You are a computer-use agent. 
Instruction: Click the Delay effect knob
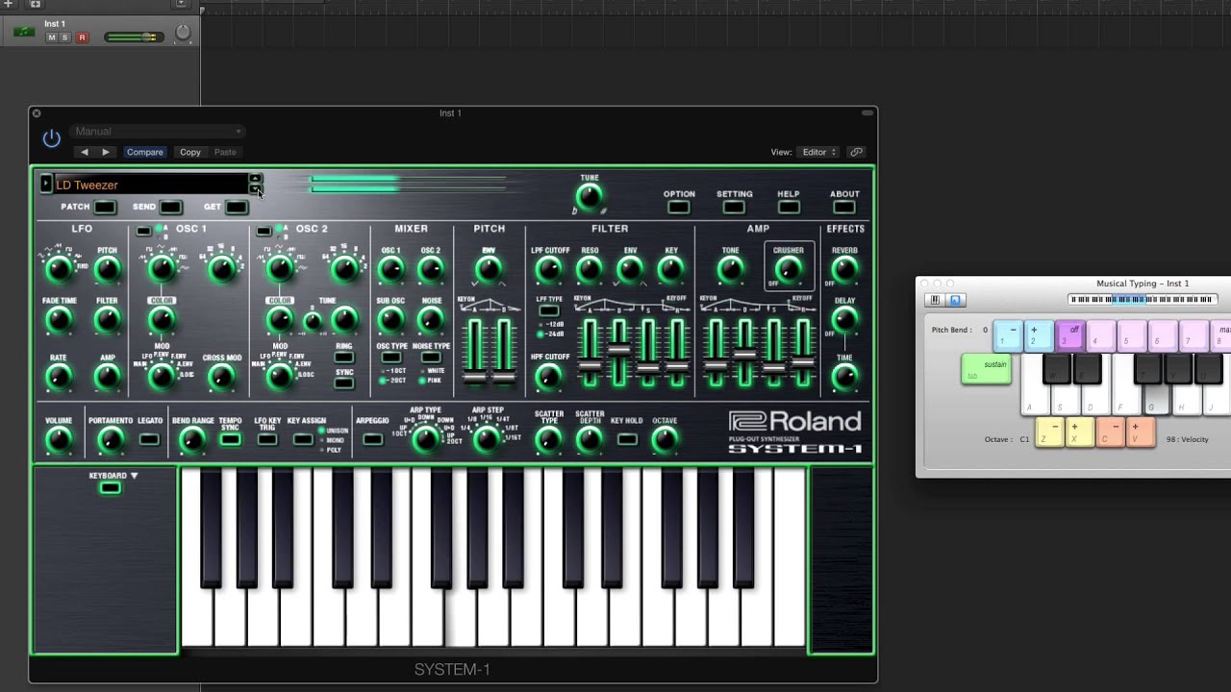coord(844,320)
